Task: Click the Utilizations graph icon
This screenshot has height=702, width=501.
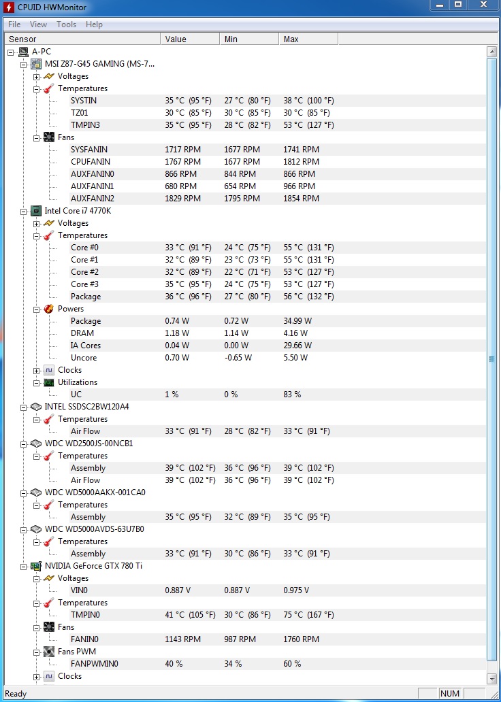Action: pos(49,382)
